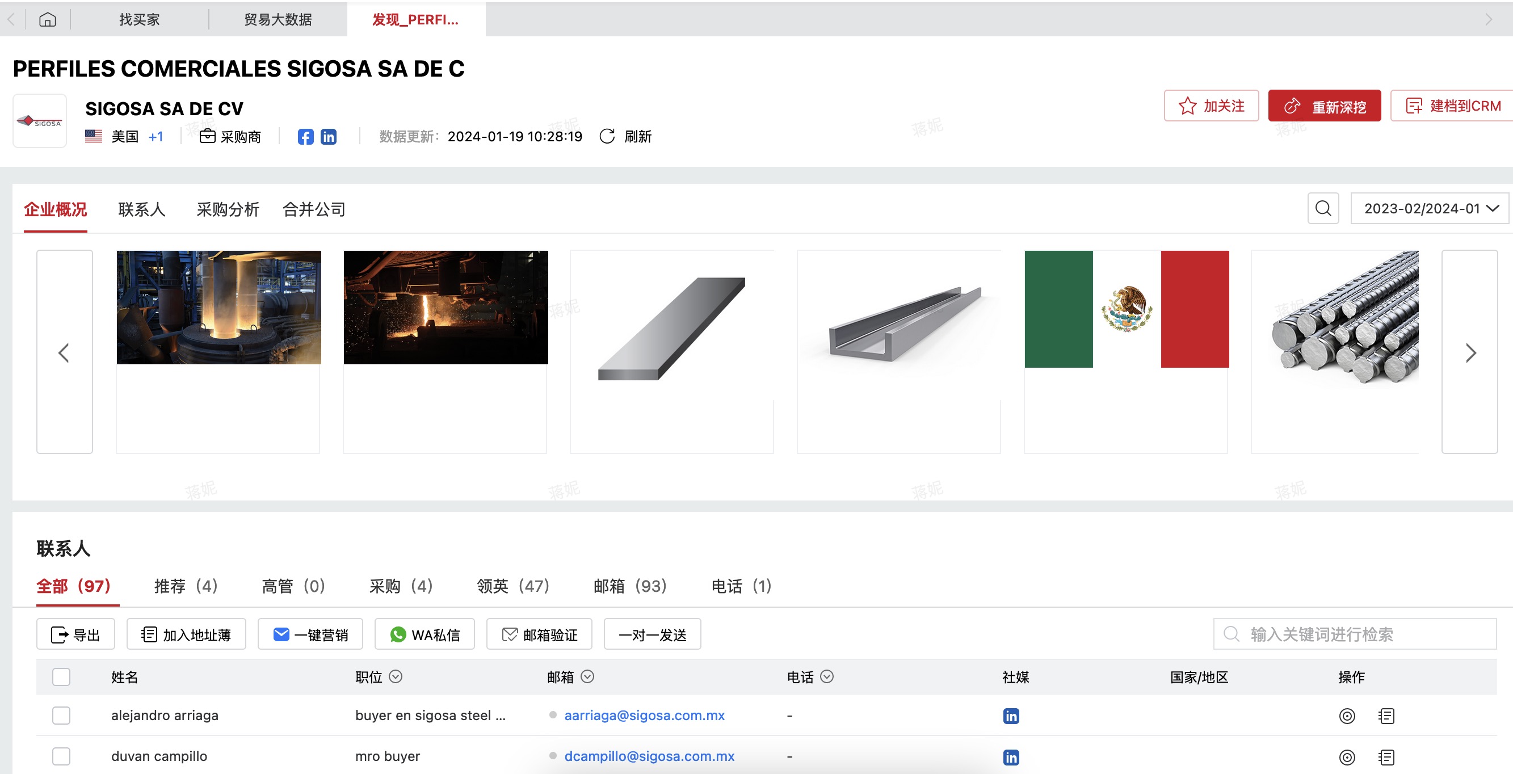The height and width of the screenshot is (774, 1513).
Task: Click the search magnifier above the date range
Action: click(1323, 208)
